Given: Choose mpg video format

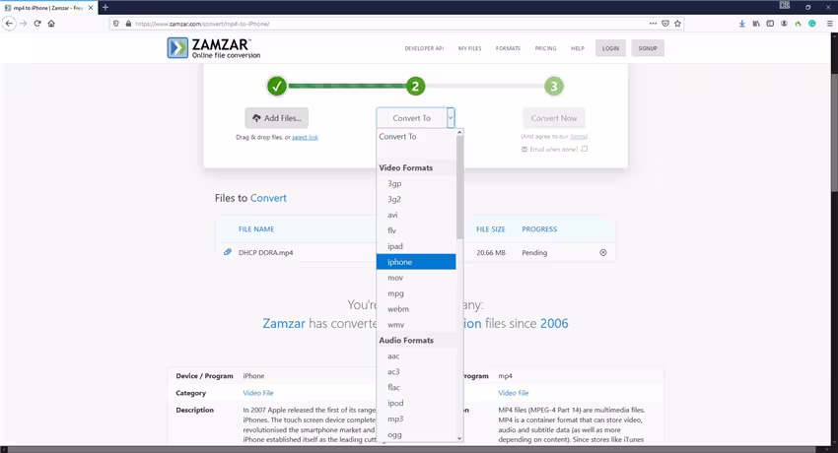Looking at the screenshot, I should [x=416, y=293].
